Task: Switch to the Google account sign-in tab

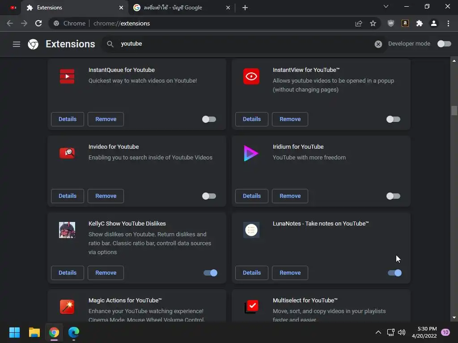Action: click(x=181, y=8)
